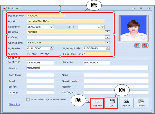Image resolution: width=155 pixels, height=114 pixels.
Task: Click the Email field
Action: tap(40, 81)
